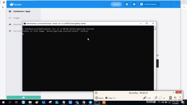Viewport: 187px width, 105px height.
Task: Open Microsoft Teams from the taskbar
Action: tap(77, 102)
